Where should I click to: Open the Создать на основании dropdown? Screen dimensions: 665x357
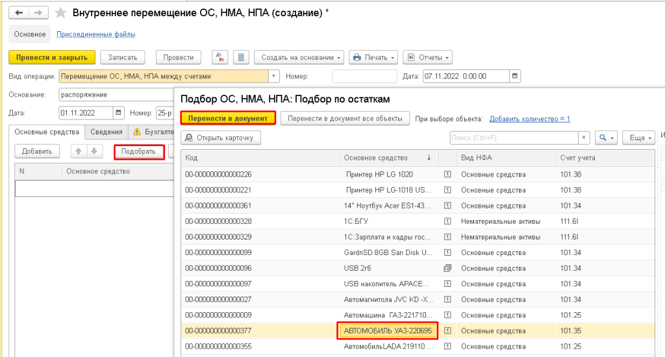click(299, 57)
